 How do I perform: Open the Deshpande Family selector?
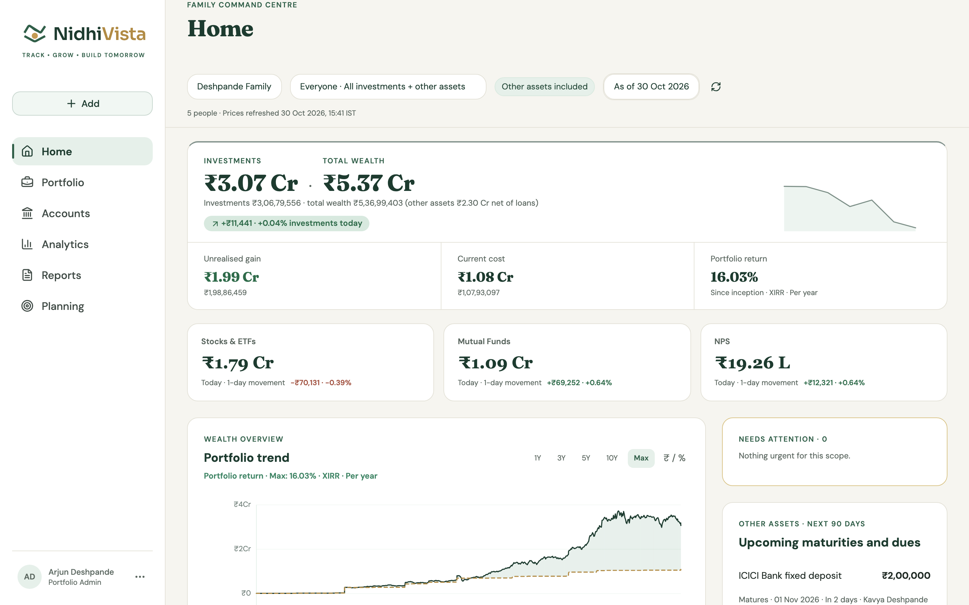[x=234, y=86]
